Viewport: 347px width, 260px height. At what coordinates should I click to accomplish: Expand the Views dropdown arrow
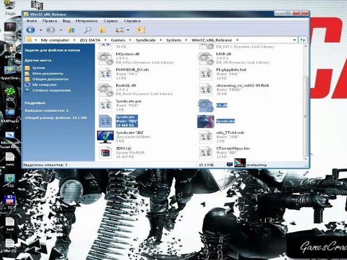128,30
